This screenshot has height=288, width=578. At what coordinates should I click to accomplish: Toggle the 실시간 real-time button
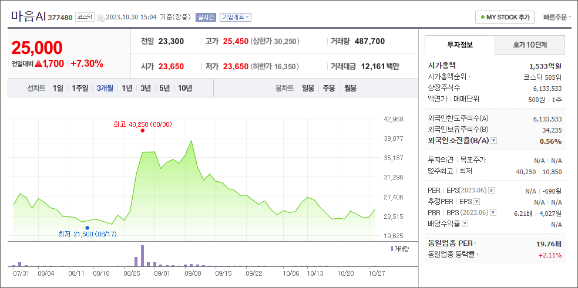click(x=206, y=17)
